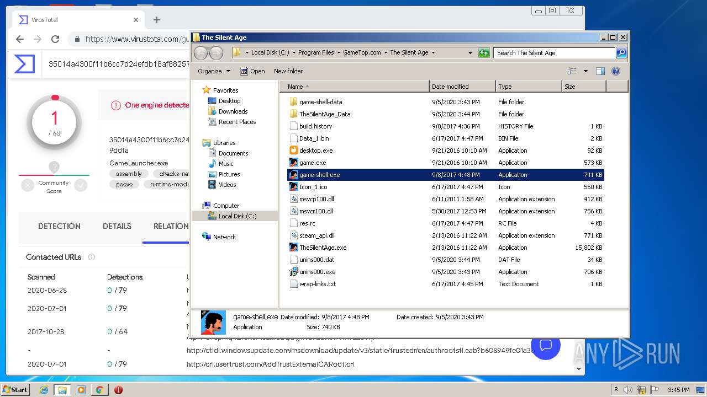Select the Icon_1.ico file icon
The image size is (707, 397).
point(294,187)
